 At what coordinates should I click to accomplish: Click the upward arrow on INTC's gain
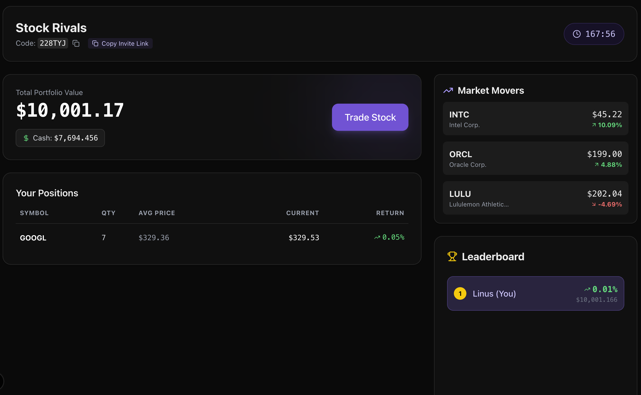pyautogui.click(x=594, y=125)
